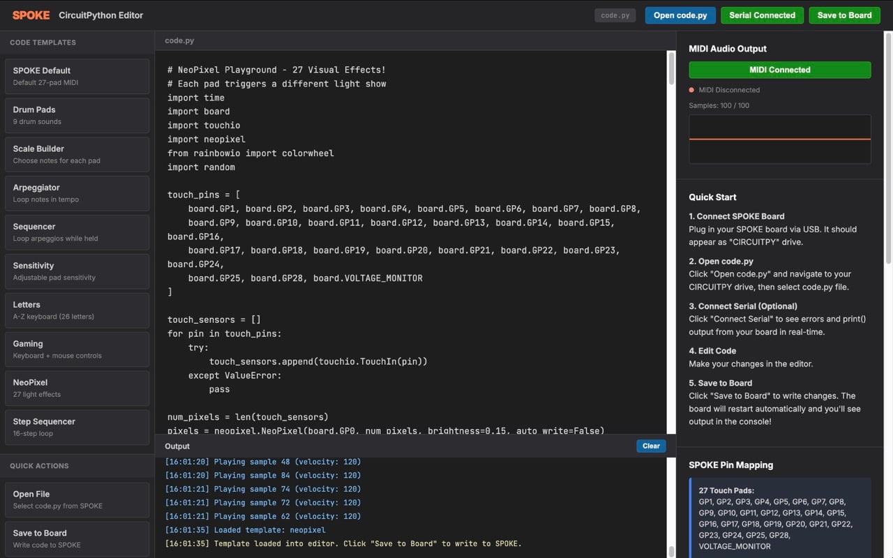
Task: Click the "Template loaded into editor" output line
Action: [x=343, y=543]
